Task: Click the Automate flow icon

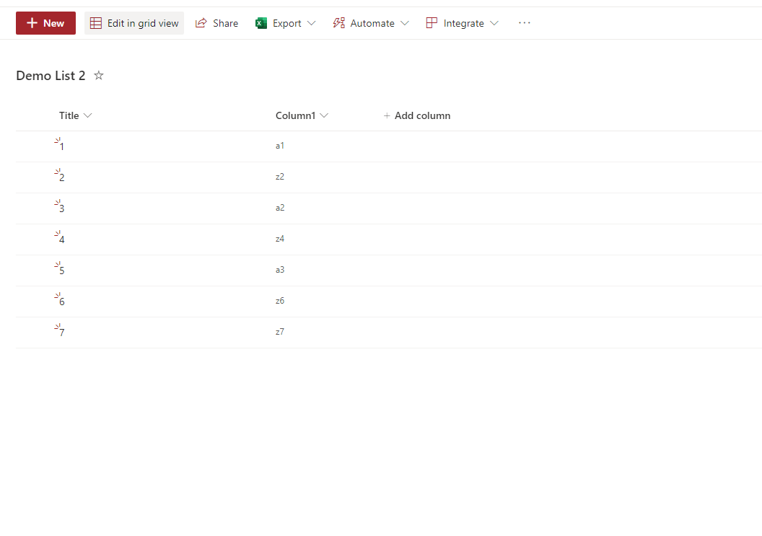Action: point(338,22)
